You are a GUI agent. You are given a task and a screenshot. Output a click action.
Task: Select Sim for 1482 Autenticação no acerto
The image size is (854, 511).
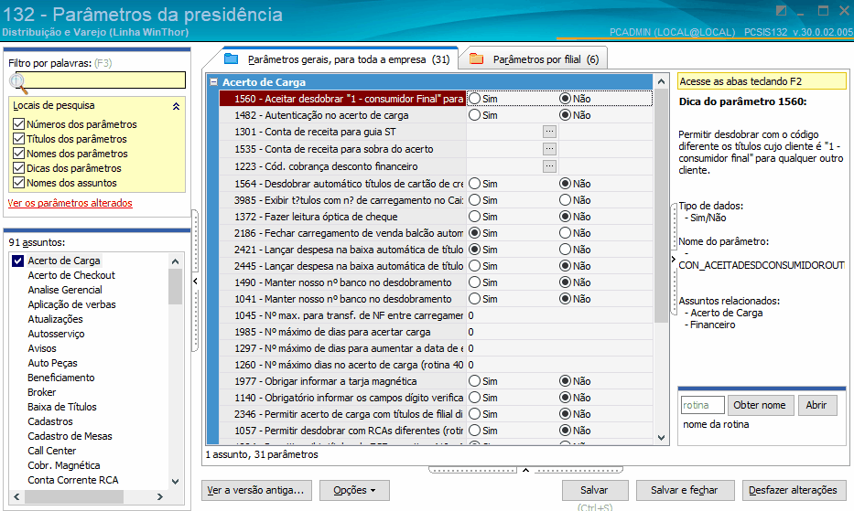point(475,115)
